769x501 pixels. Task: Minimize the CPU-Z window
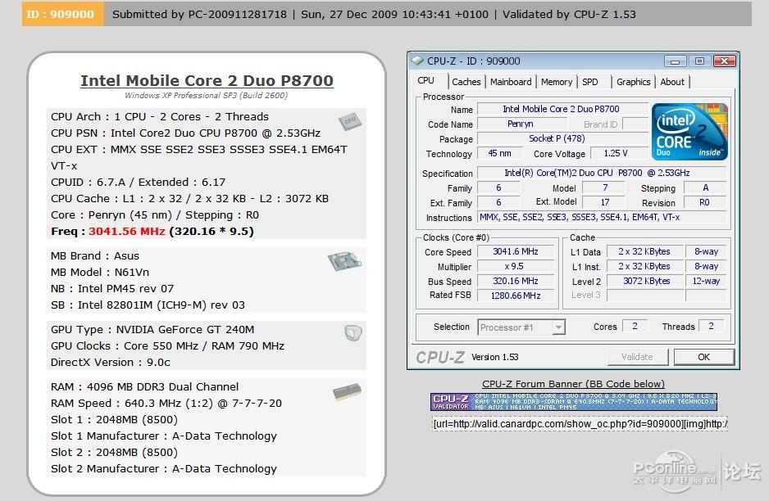(x=676, y=61)
